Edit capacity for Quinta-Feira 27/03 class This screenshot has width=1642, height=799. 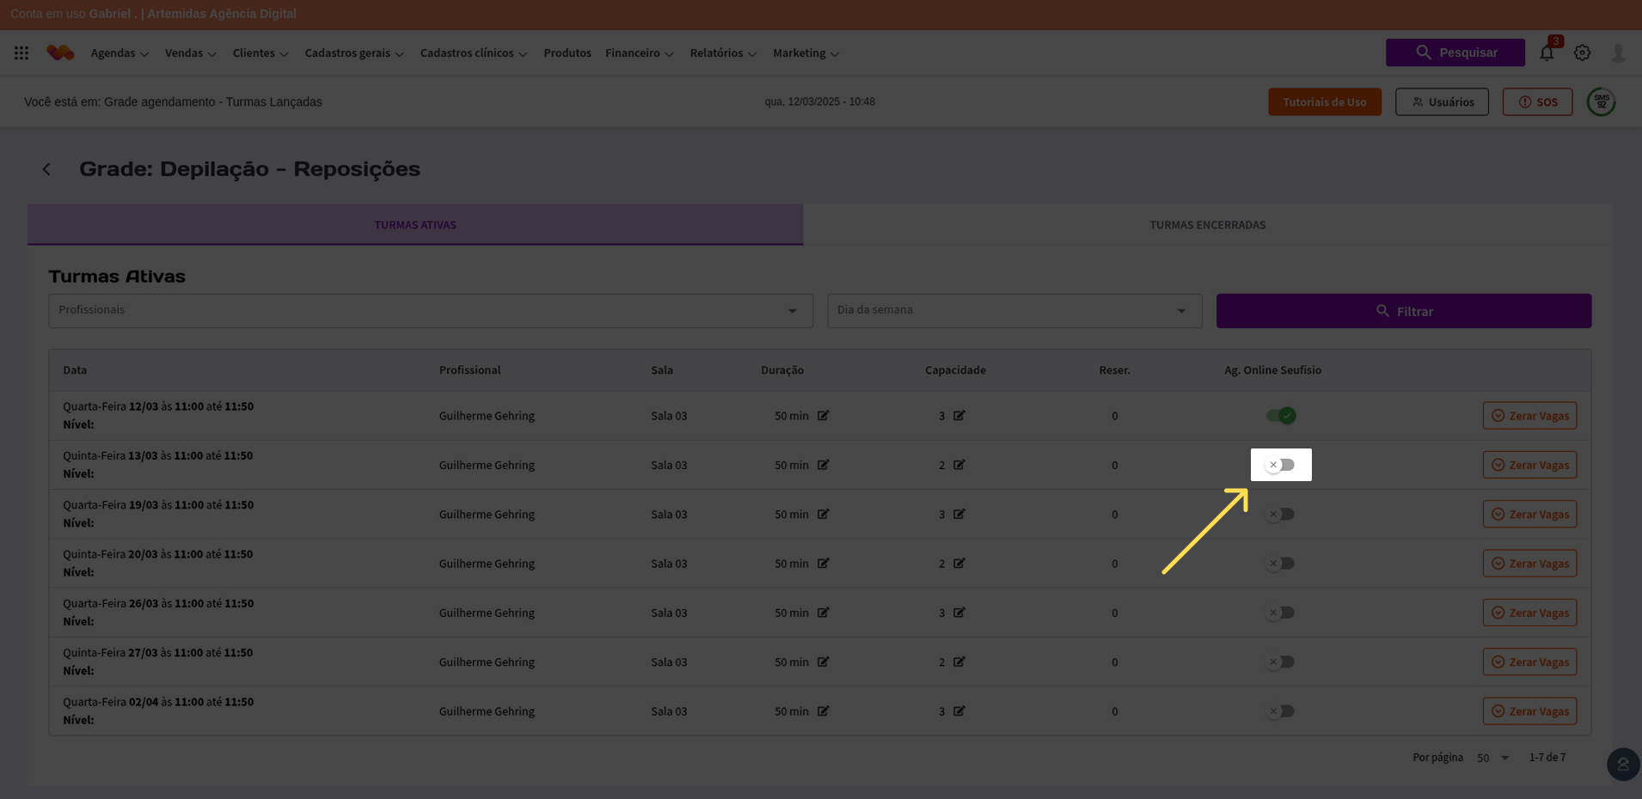[x=959, y=662]
